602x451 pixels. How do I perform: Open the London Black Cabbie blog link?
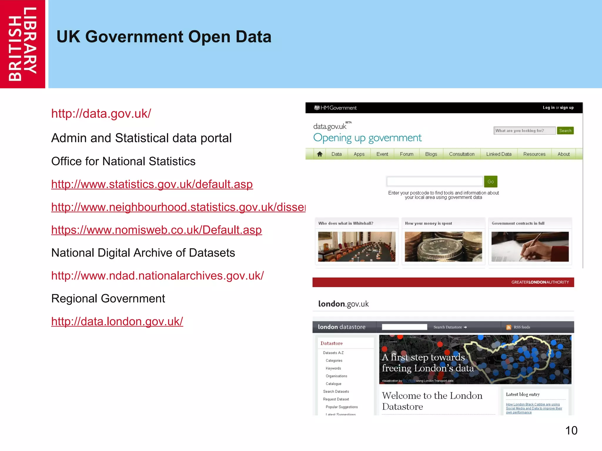[534, 408]
